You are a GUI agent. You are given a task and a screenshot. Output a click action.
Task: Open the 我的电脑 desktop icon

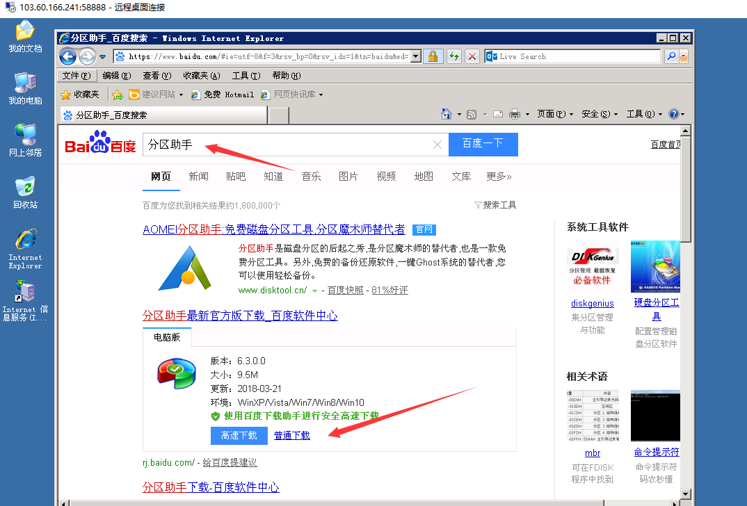(x=25, y=88)
